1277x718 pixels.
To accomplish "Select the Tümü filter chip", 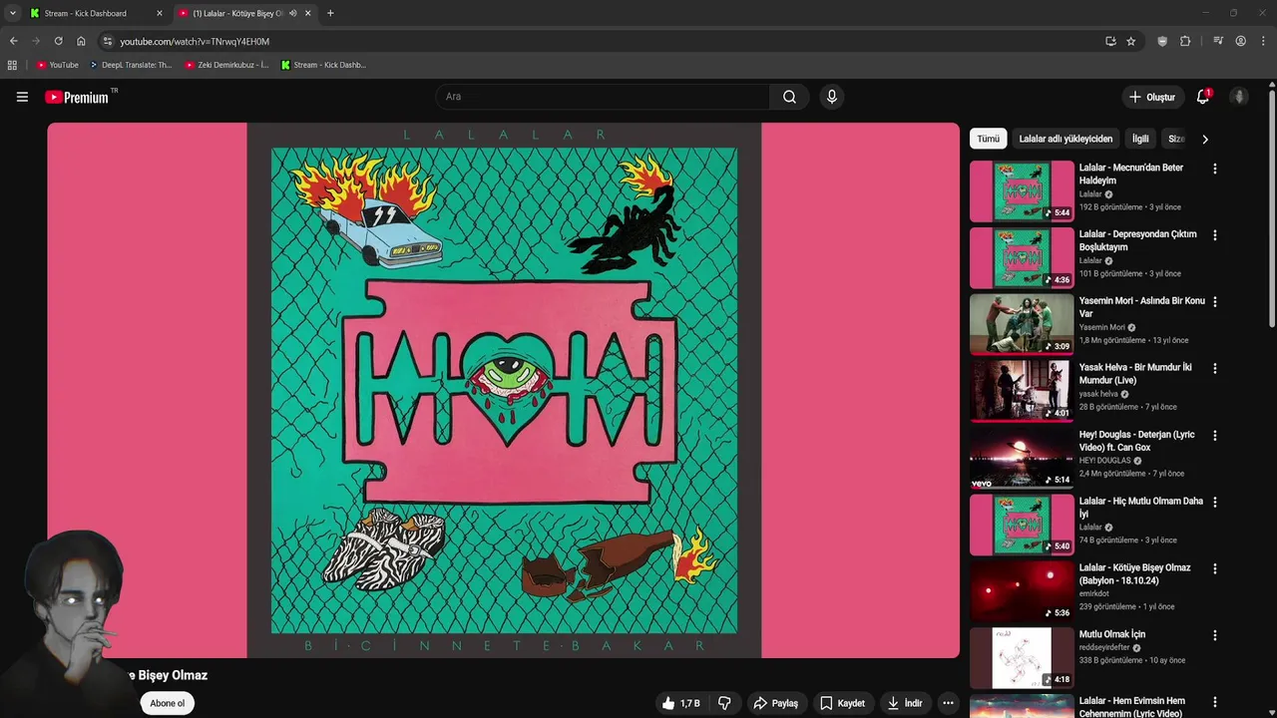I will [988, 139].
